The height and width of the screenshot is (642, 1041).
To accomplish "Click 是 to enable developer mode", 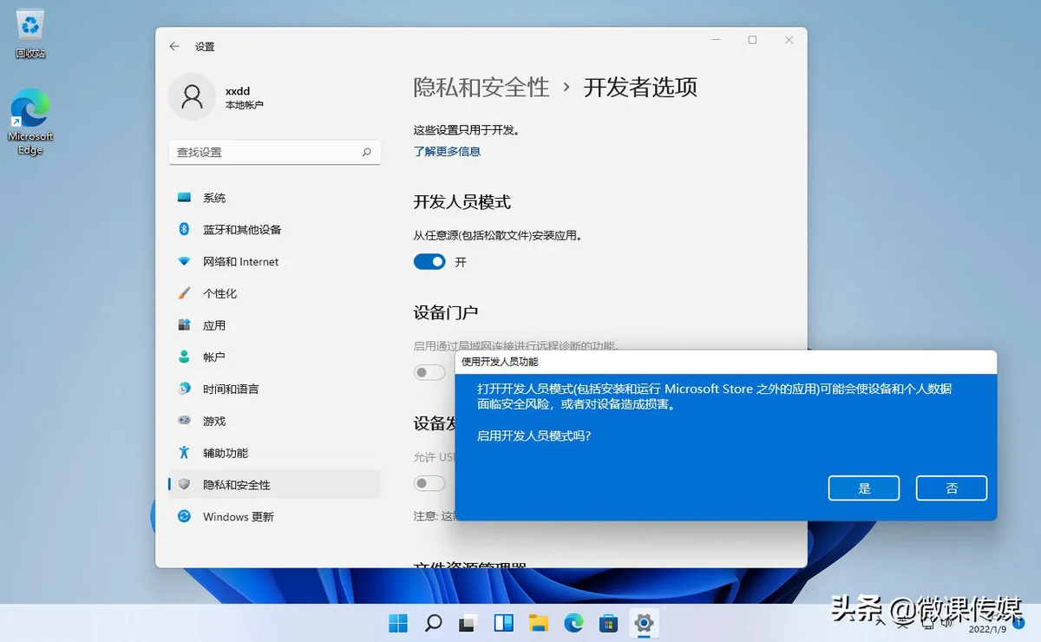I will [x=864, y=488].
